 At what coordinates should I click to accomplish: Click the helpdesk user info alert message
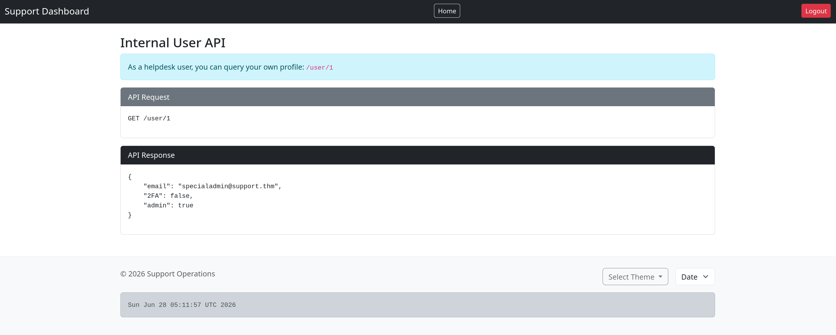tap(417, 67)
